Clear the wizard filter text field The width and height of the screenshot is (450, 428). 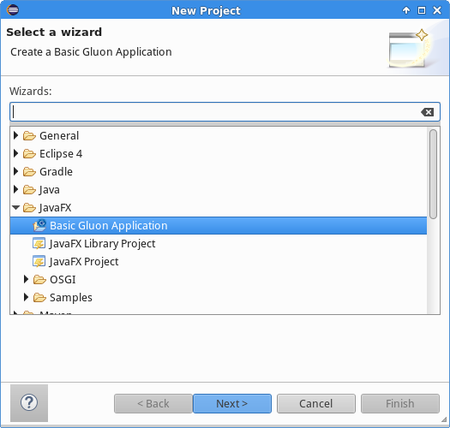pos(428,112)
